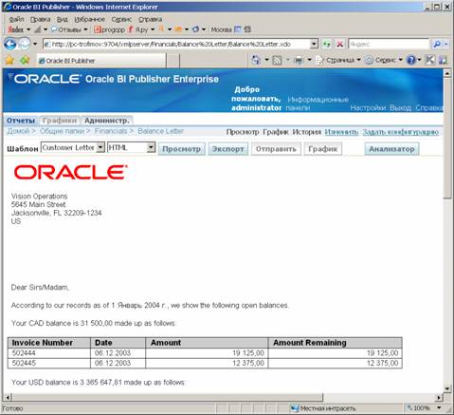The height and width of the screenshot is (415, 454).
Task: Click the Yandex search input box
Action: [x=389, y=44]
